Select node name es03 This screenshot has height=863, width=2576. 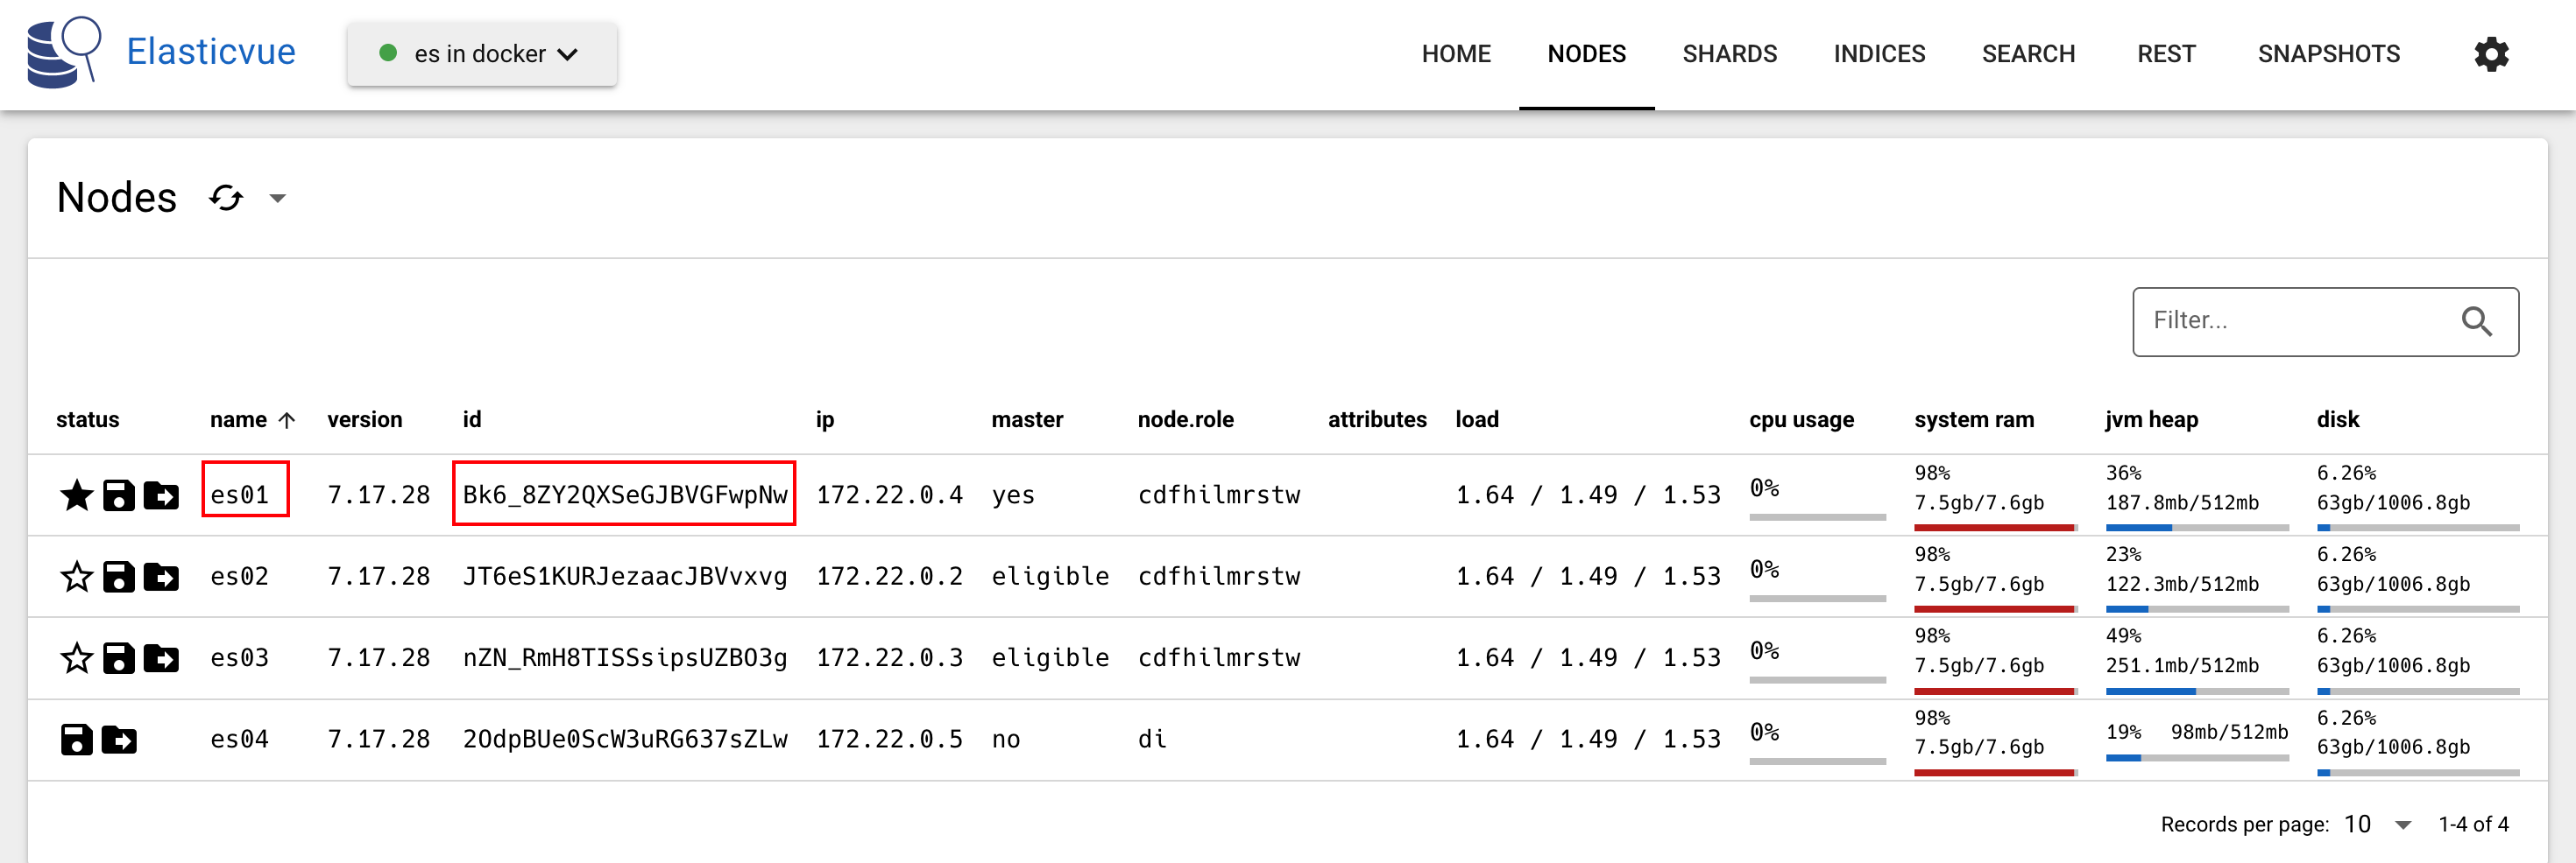[240, 658]
